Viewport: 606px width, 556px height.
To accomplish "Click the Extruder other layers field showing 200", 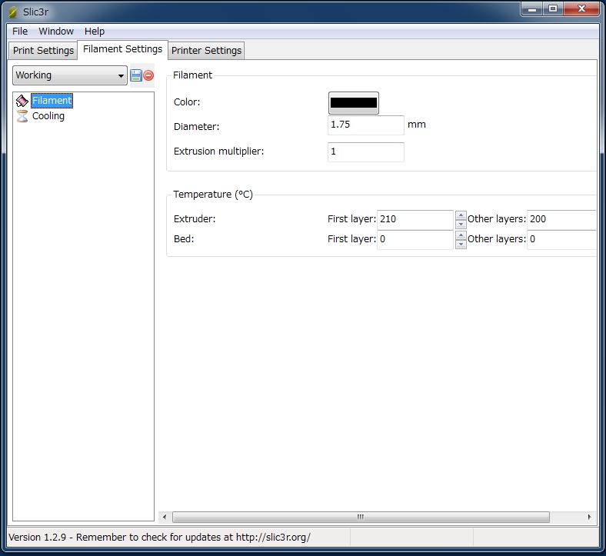I will pyautogui.click(x=561, y=219).
